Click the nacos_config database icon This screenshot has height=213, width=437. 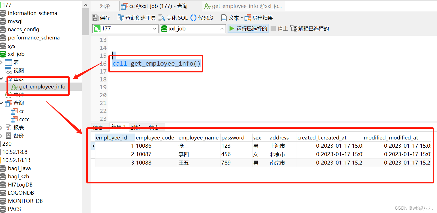click(x=3, y=30)
